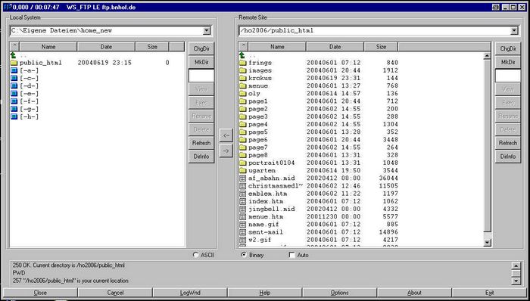Click the local ChgDir button
The width and height of the screenshot is (530, 301).
[x=201, y=48]
